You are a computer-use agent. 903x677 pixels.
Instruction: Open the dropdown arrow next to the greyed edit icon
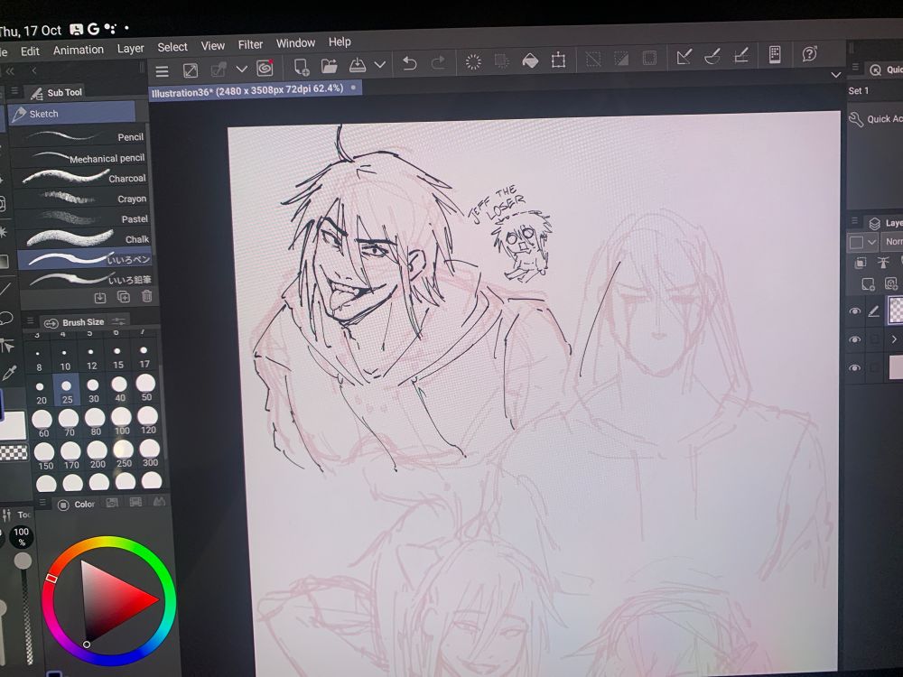(242, 70)
